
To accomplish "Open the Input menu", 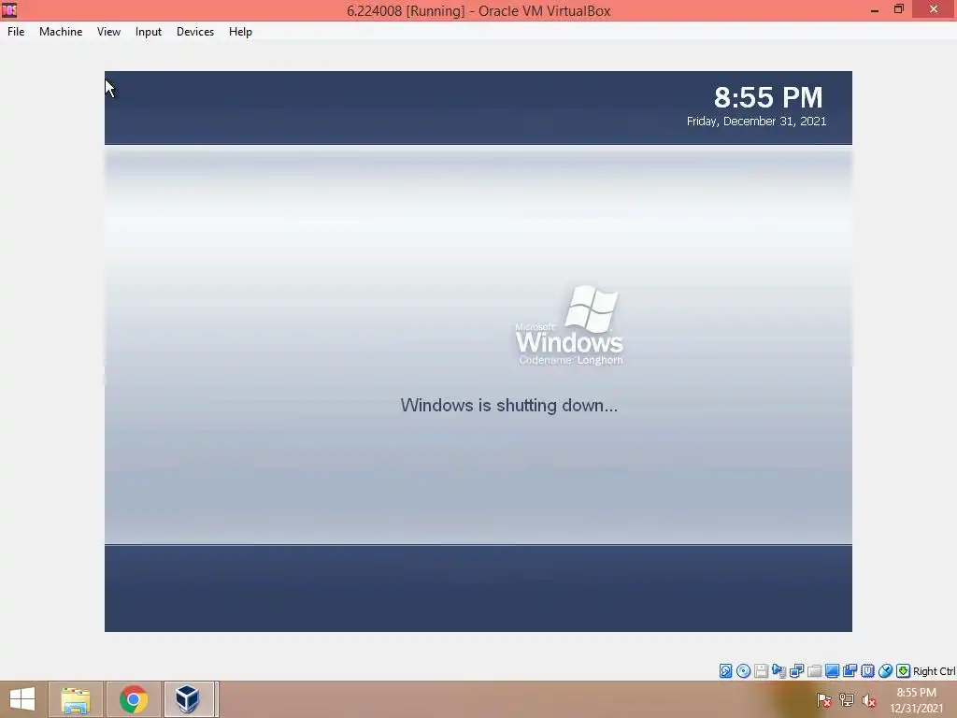I will point(149,32).
